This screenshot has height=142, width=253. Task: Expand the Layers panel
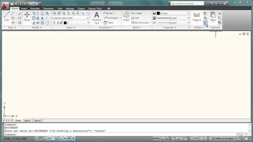(x=71, y=28)
